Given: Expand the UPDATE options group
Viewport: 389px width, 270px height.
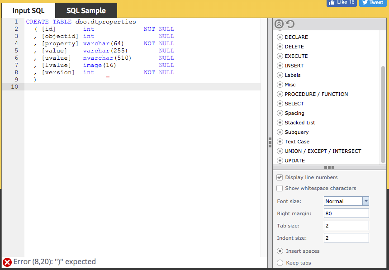Looking at the screenshot, I should (280, 161).
